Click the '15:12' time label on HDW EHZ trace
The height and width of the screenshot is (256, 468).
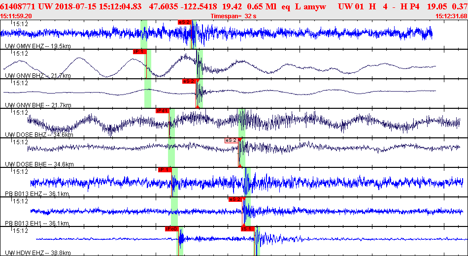pyautogui.click(x=20, y=230)
